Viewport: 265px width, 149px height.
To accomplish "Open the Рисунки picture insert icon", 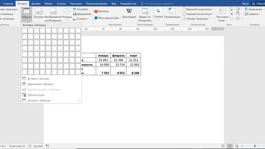I will coord(39,11).
